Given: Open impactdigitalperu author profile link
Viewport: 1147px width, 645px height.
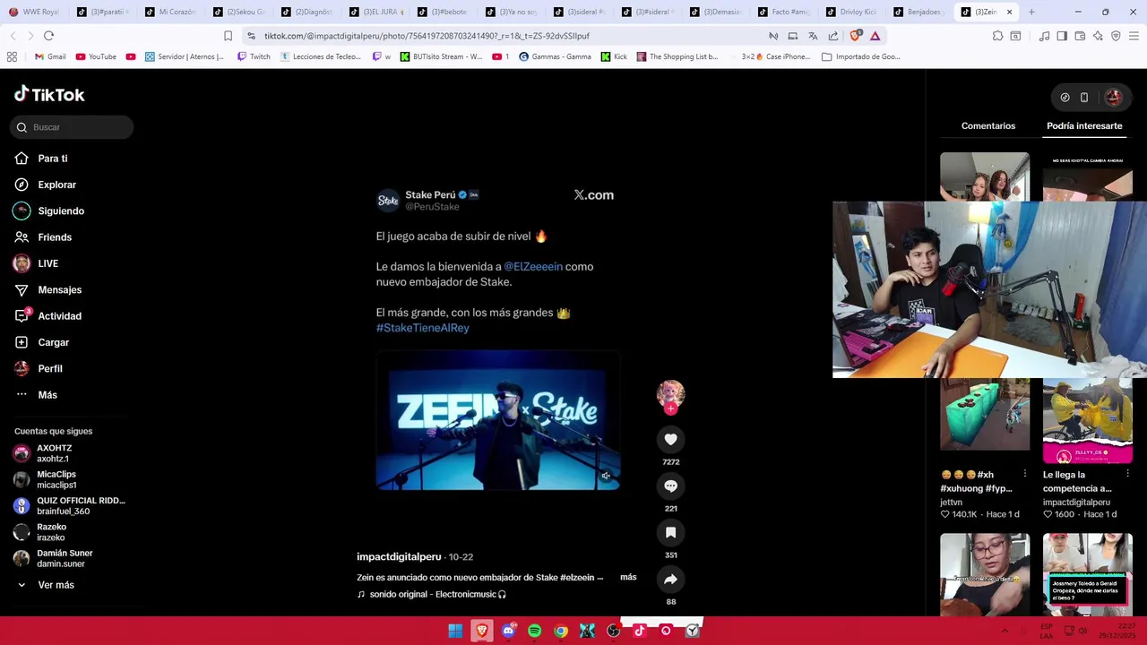Looking at the screenshot, I should (399, 557).
